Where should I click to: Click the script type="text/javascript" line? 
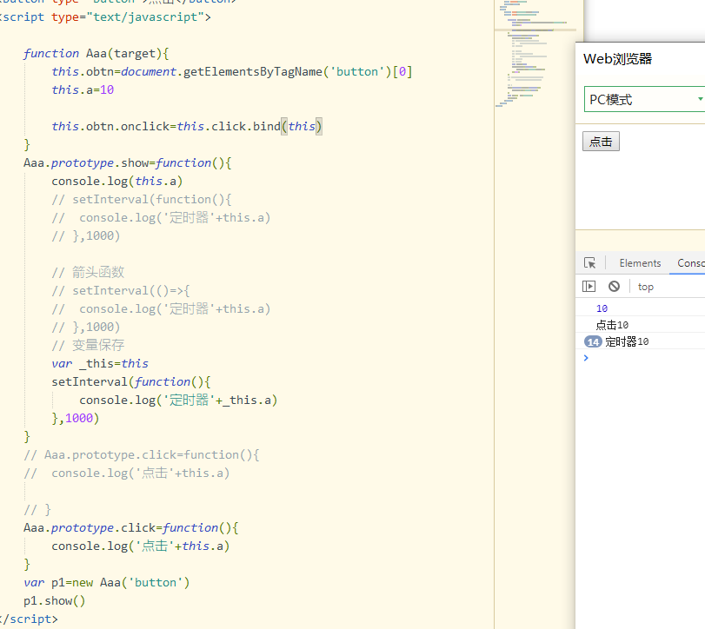click(x=105, y=17)
